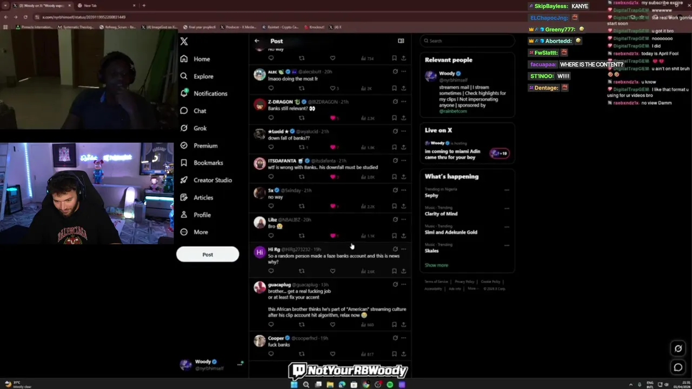
Task: Open Terms of Service footer link
Action: click(436, 281)
